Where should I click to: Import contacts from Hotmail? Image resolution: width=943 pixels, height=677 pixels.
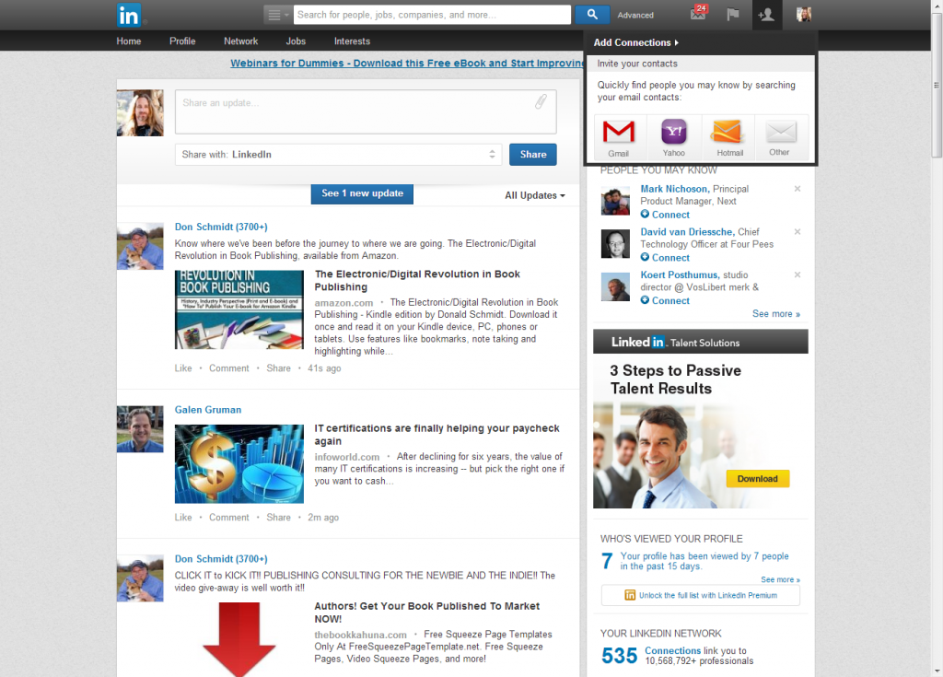tap(729, 138)
